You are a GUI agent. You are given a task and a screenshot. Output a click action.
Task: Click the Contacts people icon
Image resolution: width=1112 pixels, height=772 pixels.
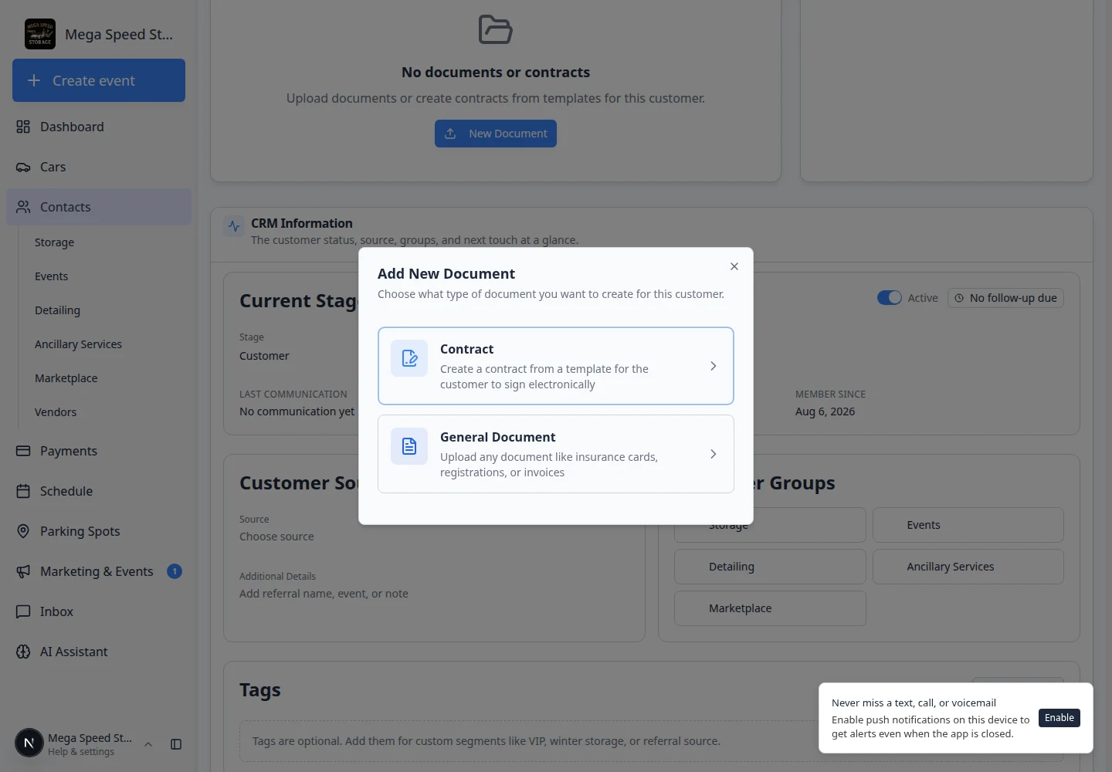point(23,207)
